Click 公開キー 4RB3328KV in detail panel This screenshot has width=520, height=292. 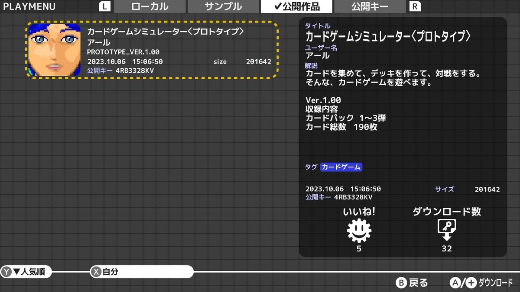pyautogui.click(x=339, y=197)
